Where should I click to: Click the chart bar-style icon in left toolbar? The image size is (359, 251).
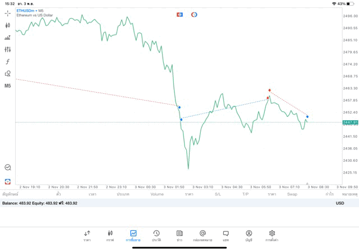tap(7, 38)
